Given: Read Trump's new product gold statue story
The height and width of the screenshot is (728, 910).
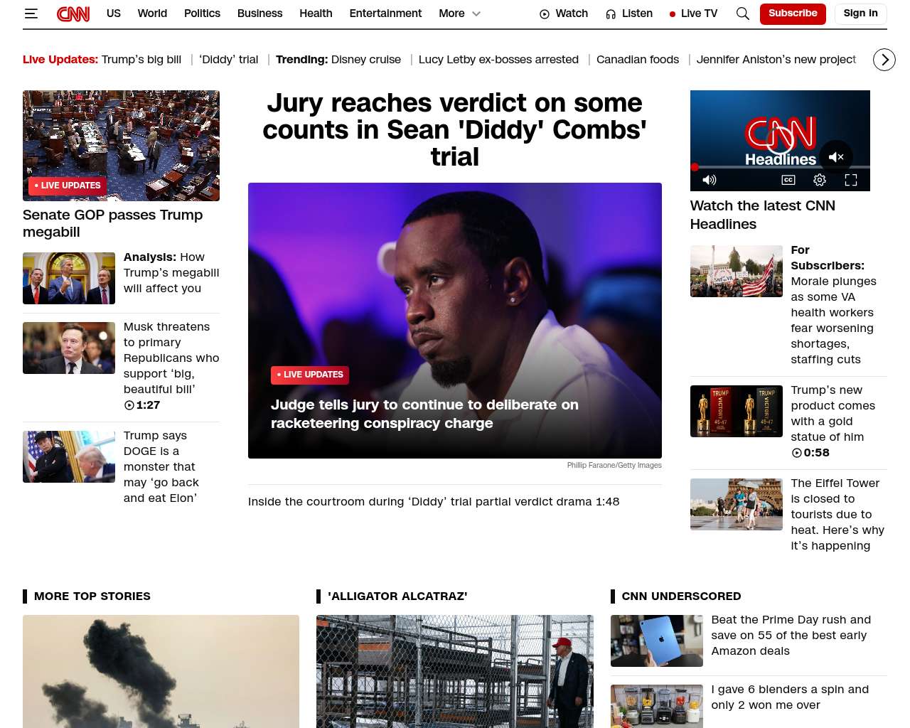Looking at the screenshot, I should (833, 413).
